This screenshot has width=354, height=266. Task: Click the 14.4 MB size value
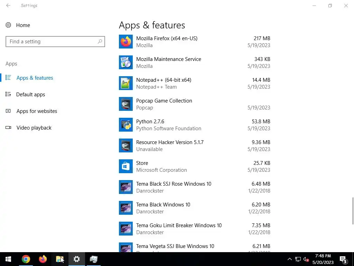pyautogui.click(x=261, y=80)
